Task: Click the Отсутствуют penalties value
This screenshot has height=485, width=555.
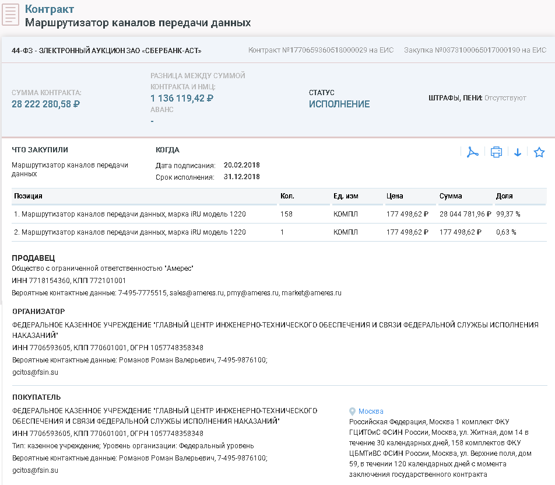Action: pos(505,98)
